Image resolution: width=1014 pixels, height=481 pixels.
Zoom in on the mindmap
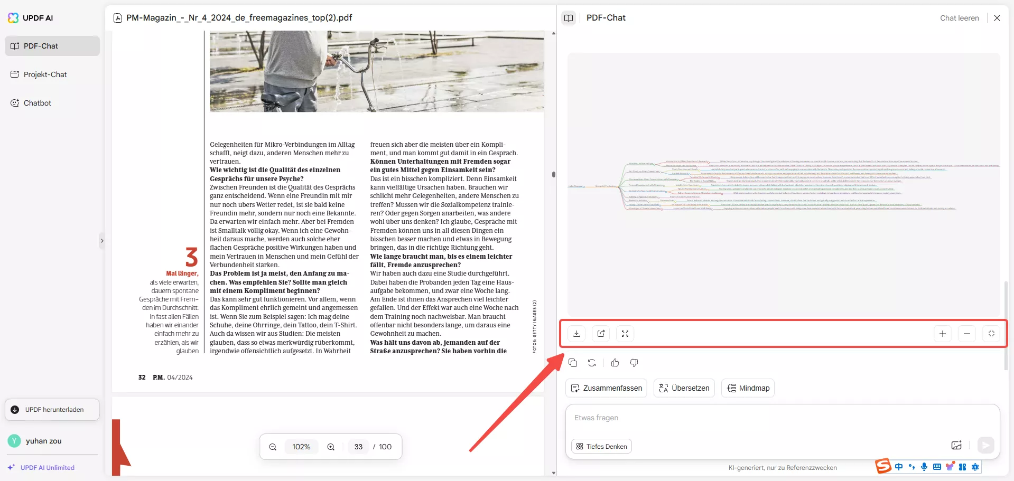(943, 334)
